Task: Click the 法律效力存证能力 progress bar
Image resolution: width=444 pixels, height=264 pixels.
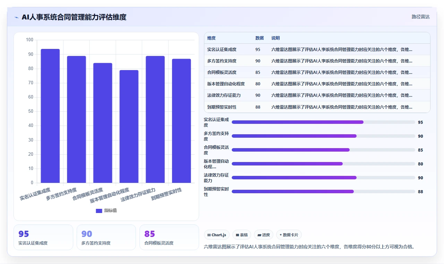Action: 323,178
